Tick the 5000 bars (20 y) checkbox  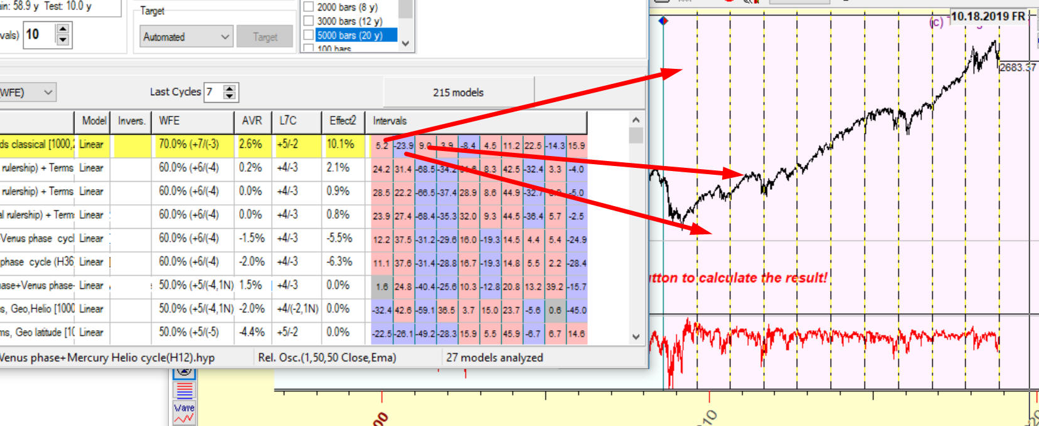point(309,35)
